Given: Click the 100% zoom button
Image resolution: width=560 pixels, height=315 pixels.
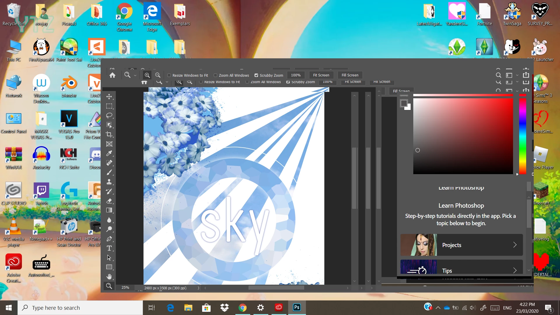Looking at the screenshot, I should [x=295, y=75].
